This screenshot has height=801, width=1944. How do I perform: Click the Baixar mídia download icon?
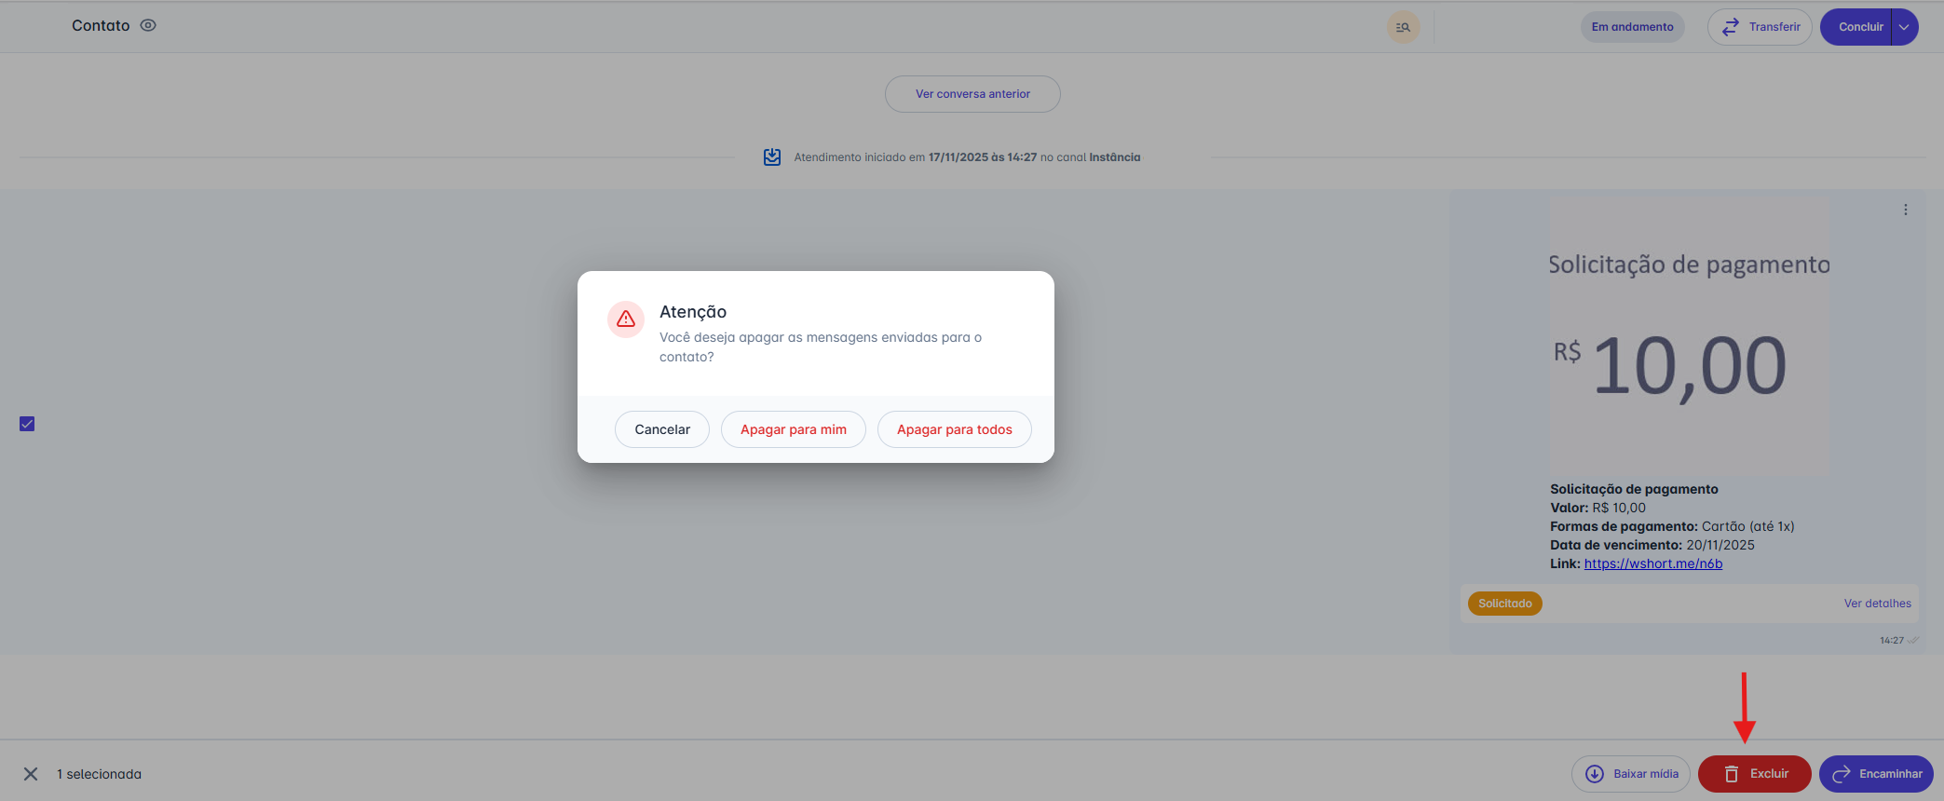1595,774
